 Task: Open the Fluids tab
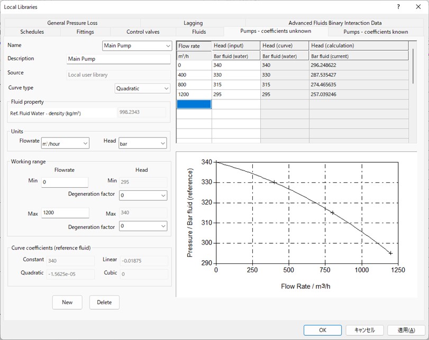point(199,32)
